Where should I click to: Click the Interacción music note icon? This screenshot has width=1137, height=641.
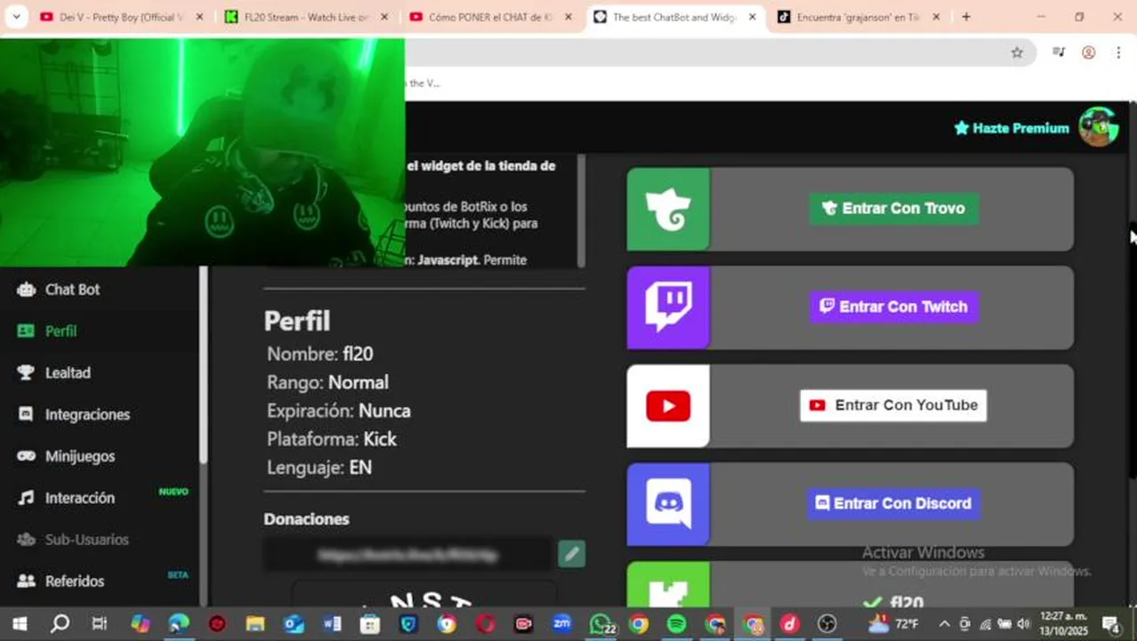pos(27,498)
